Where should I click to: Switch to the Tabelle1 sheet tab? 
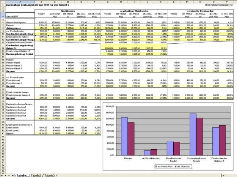click(x=22, y=175)
